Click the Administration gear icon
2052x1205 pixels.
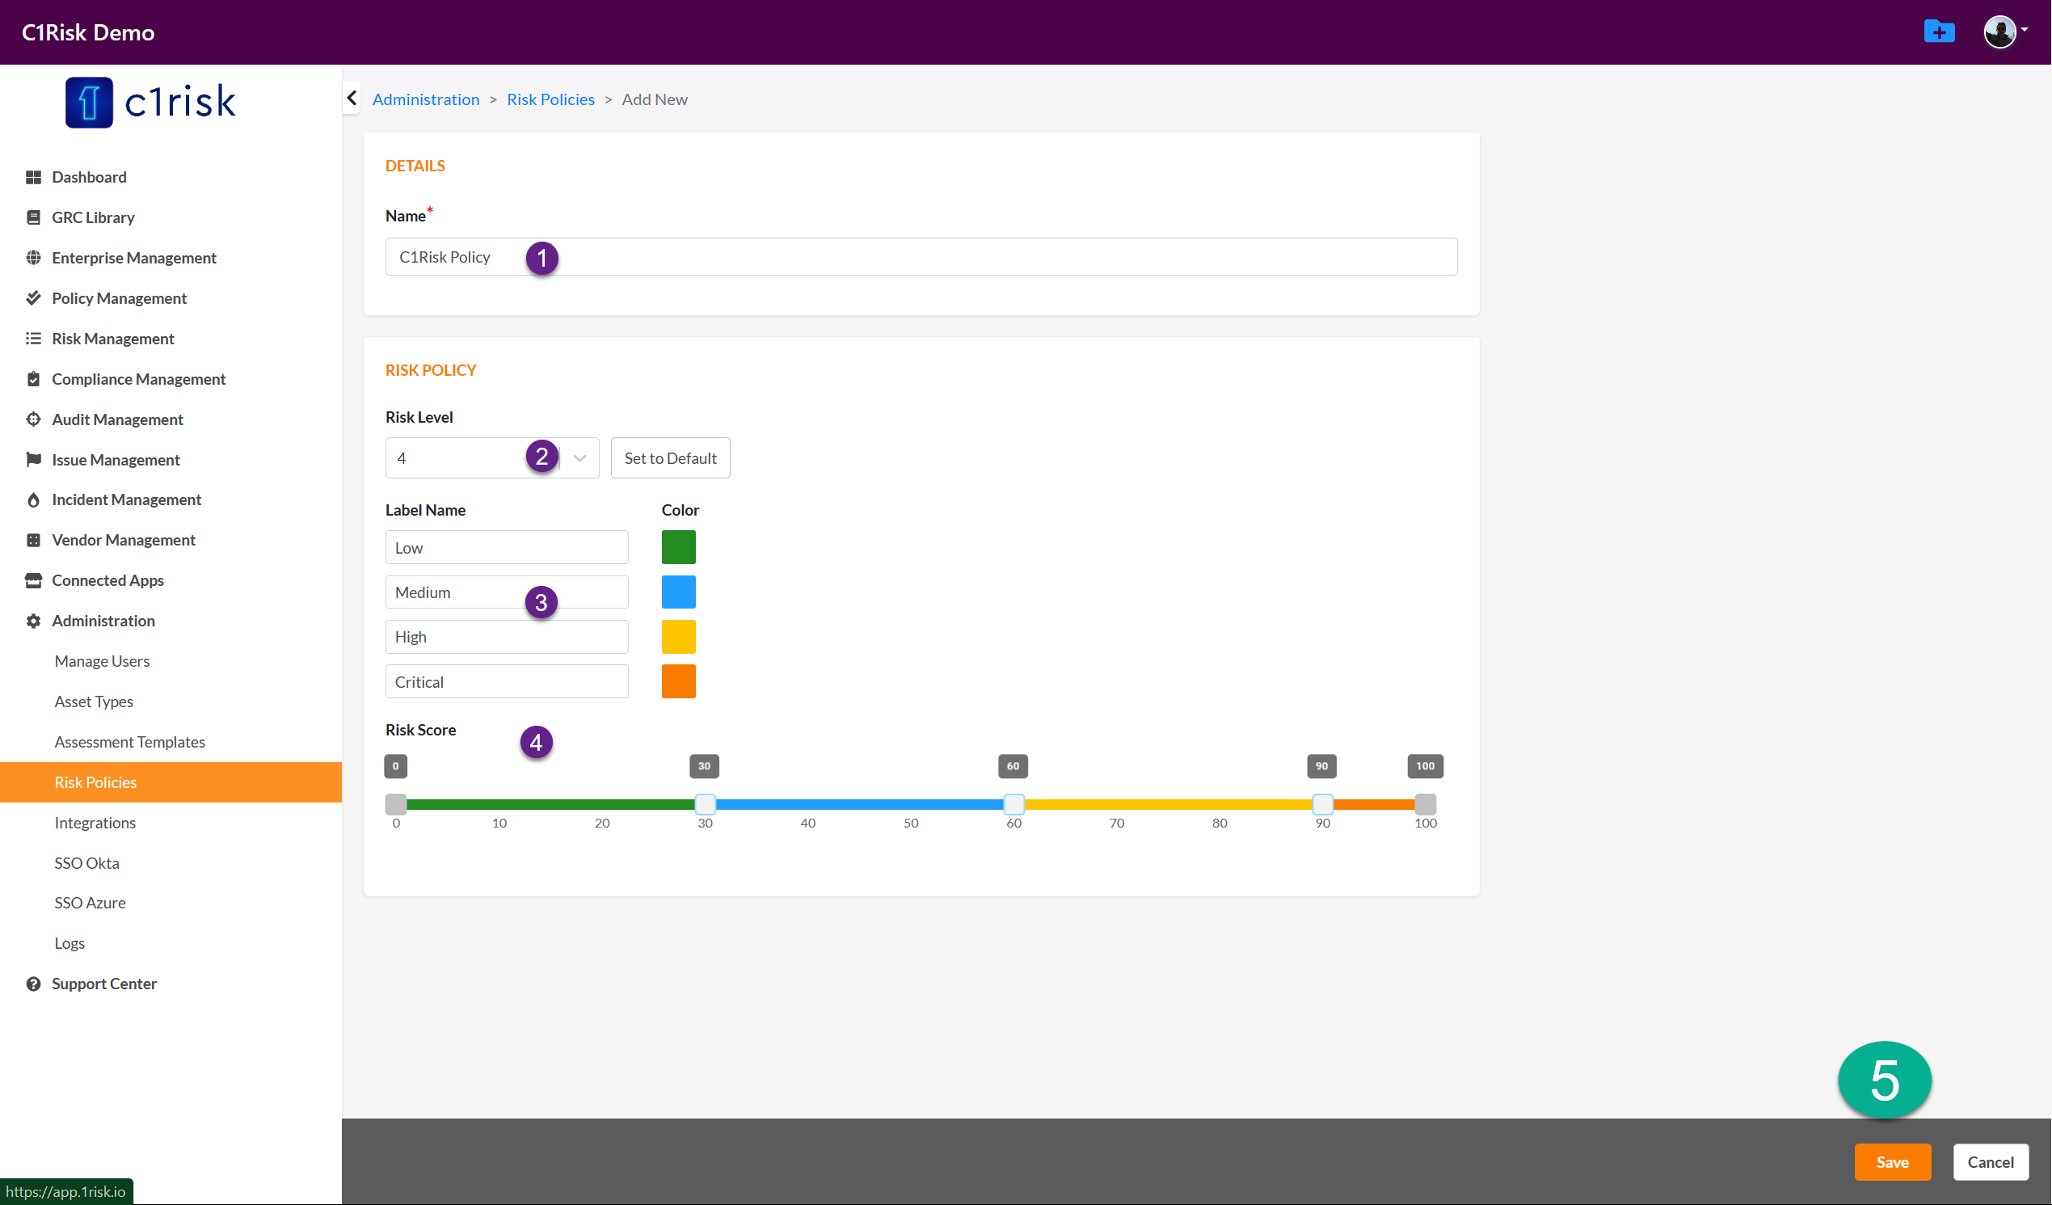click(33, 621)
